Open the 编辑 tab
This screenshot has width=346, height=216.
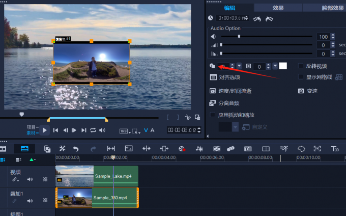pyautogui.click(x=229, y=8)
